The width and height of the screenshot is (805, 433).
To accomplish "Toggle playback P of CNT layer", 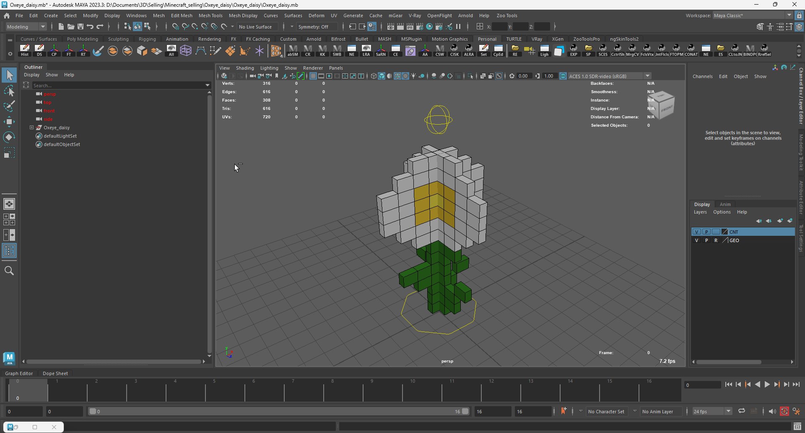I will point(706,232).
